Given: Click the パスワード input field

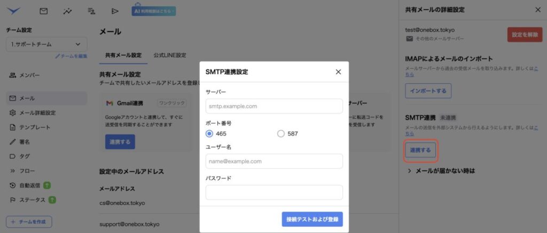Looking at the screenshot, I should click(x=273, y=192).
